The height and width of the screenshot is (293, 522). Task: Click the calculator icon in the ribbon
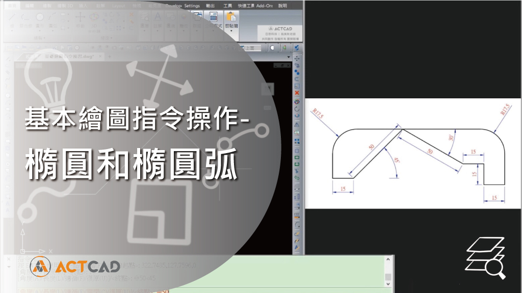tap(214, 16)
